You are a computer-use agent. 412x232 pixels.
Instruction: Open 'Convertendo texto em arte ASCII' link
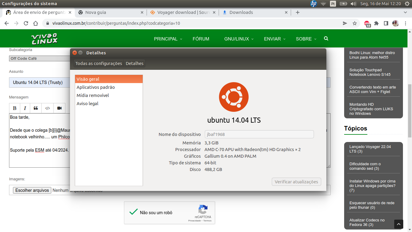(x=373, y=89)
